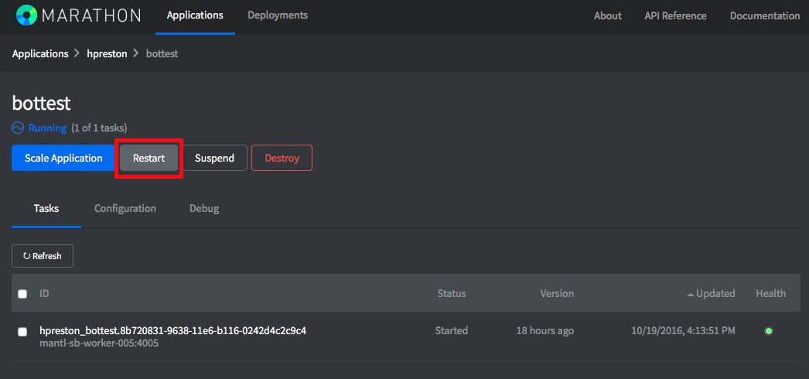This screenshot has height=379, width=809.
Task: Switch to the Configuration tab
Action: point(125,209)
